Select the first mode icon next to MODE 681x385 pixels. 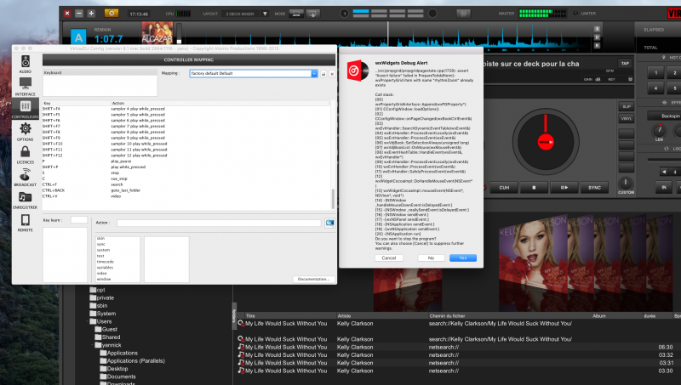click(296, 14)
